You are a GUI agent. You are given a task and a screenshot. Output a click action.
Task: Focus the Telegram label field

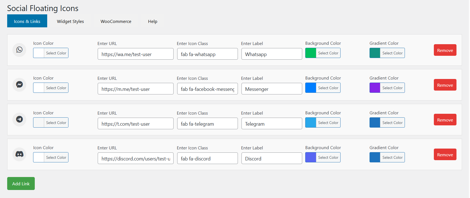coord(272,123)
